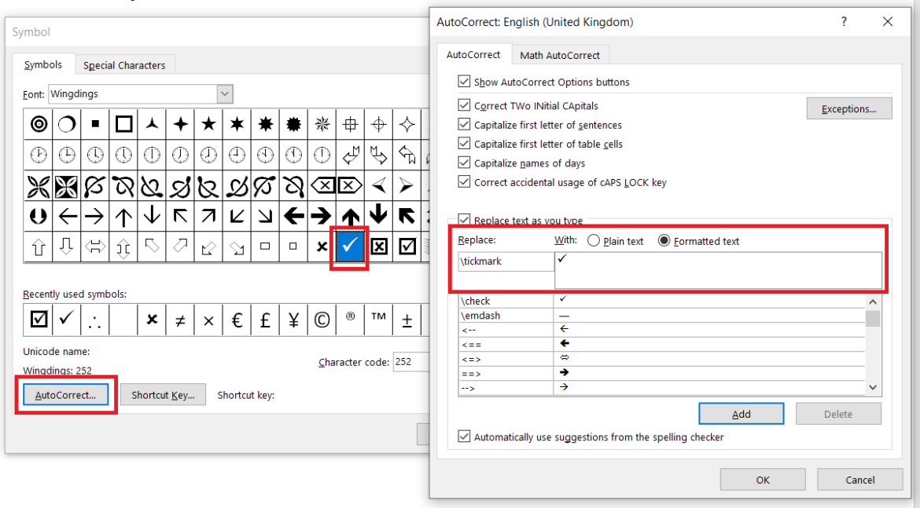The height and width of the screenshot is (508, 920).
Task: Toggle Capitalize first letter of sentences
Action: 464,125
